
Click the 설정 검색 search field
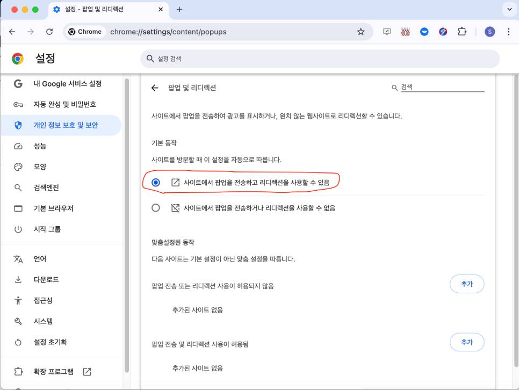(320, 59)
